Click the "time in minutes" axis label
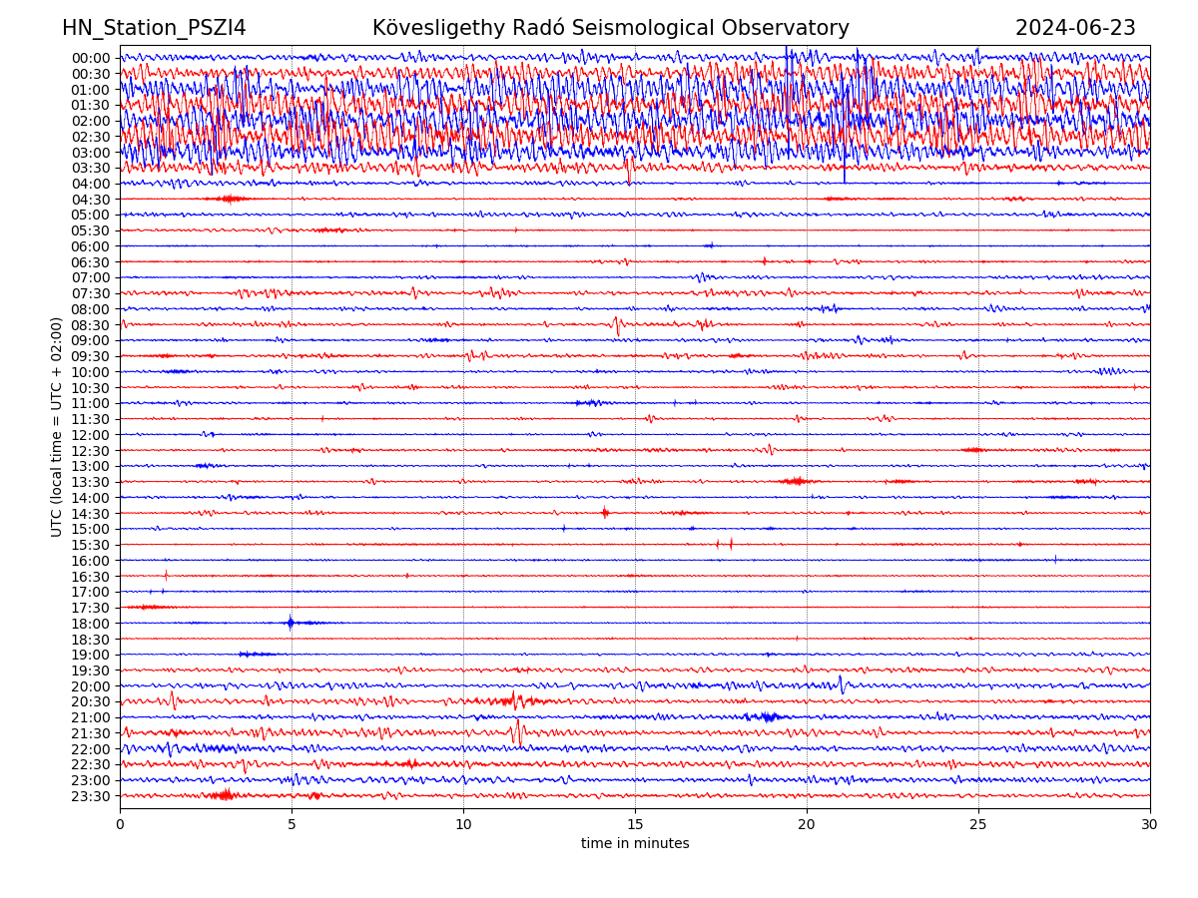1198x898 pixels. (635, 844)
